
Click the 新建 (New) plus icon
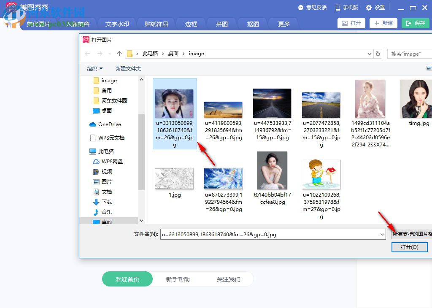click(x=377, y=23)
